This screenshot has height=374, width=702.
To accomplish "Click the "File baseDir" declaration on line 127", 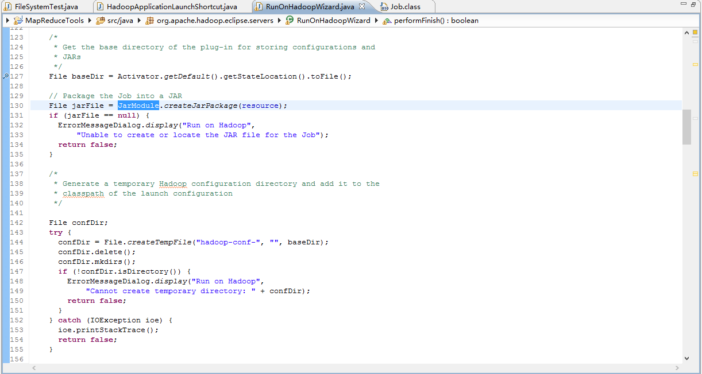I will pyautogui.click(x=76, y=76).
